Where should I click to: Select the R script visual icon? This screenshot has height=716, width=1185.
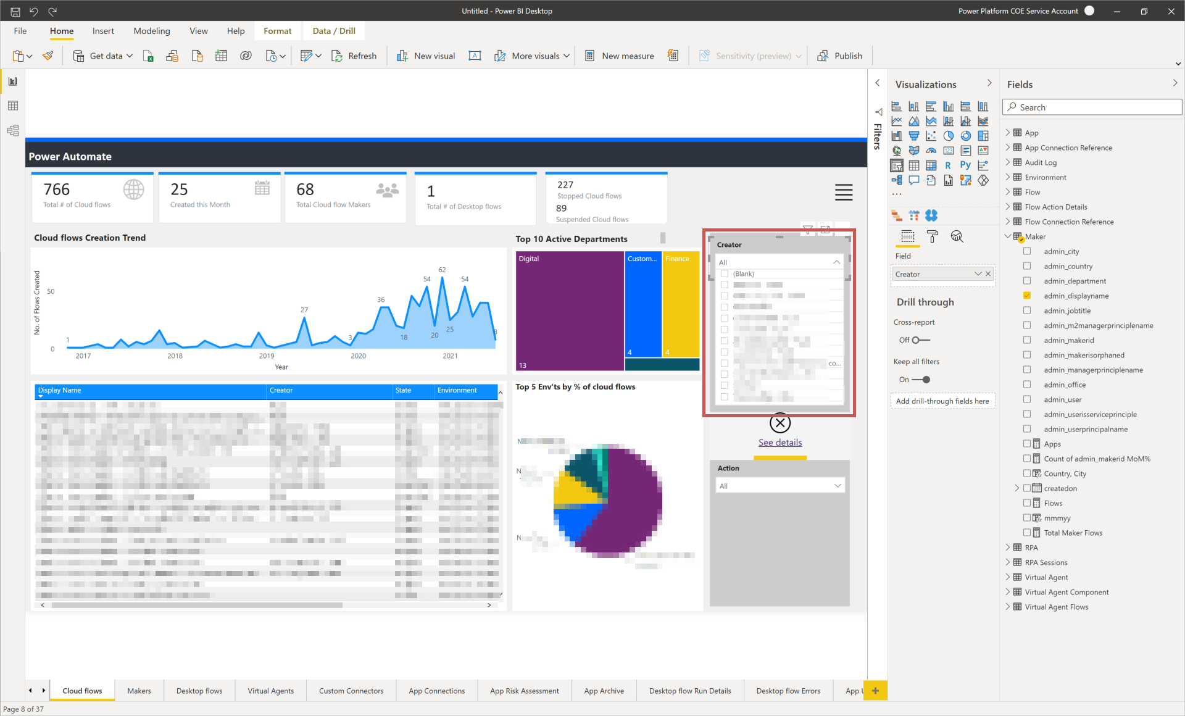pos(949,165)
